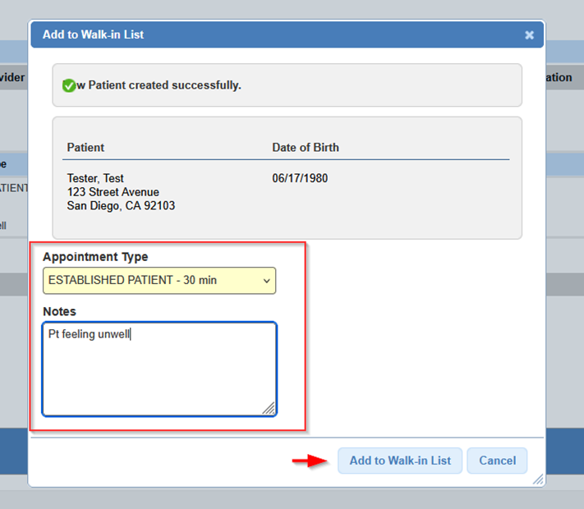Click the green success checkmark icon
This screenshot has width=584, height=509.
[69, 85]
